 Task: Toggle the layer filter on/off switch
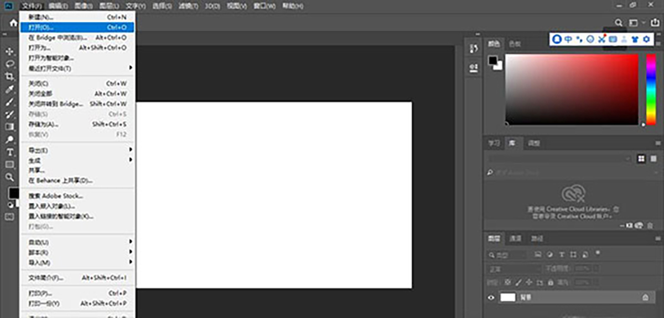tap(598, 253)
